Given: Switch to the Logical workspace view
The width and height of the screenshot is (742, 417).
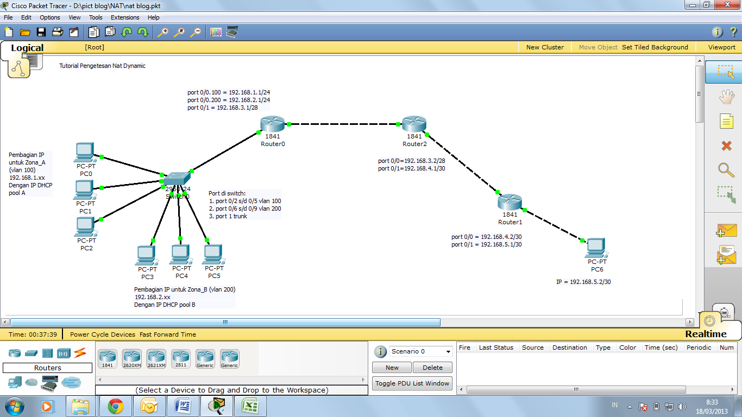Looking at the screenshot, I should (27, 48).
